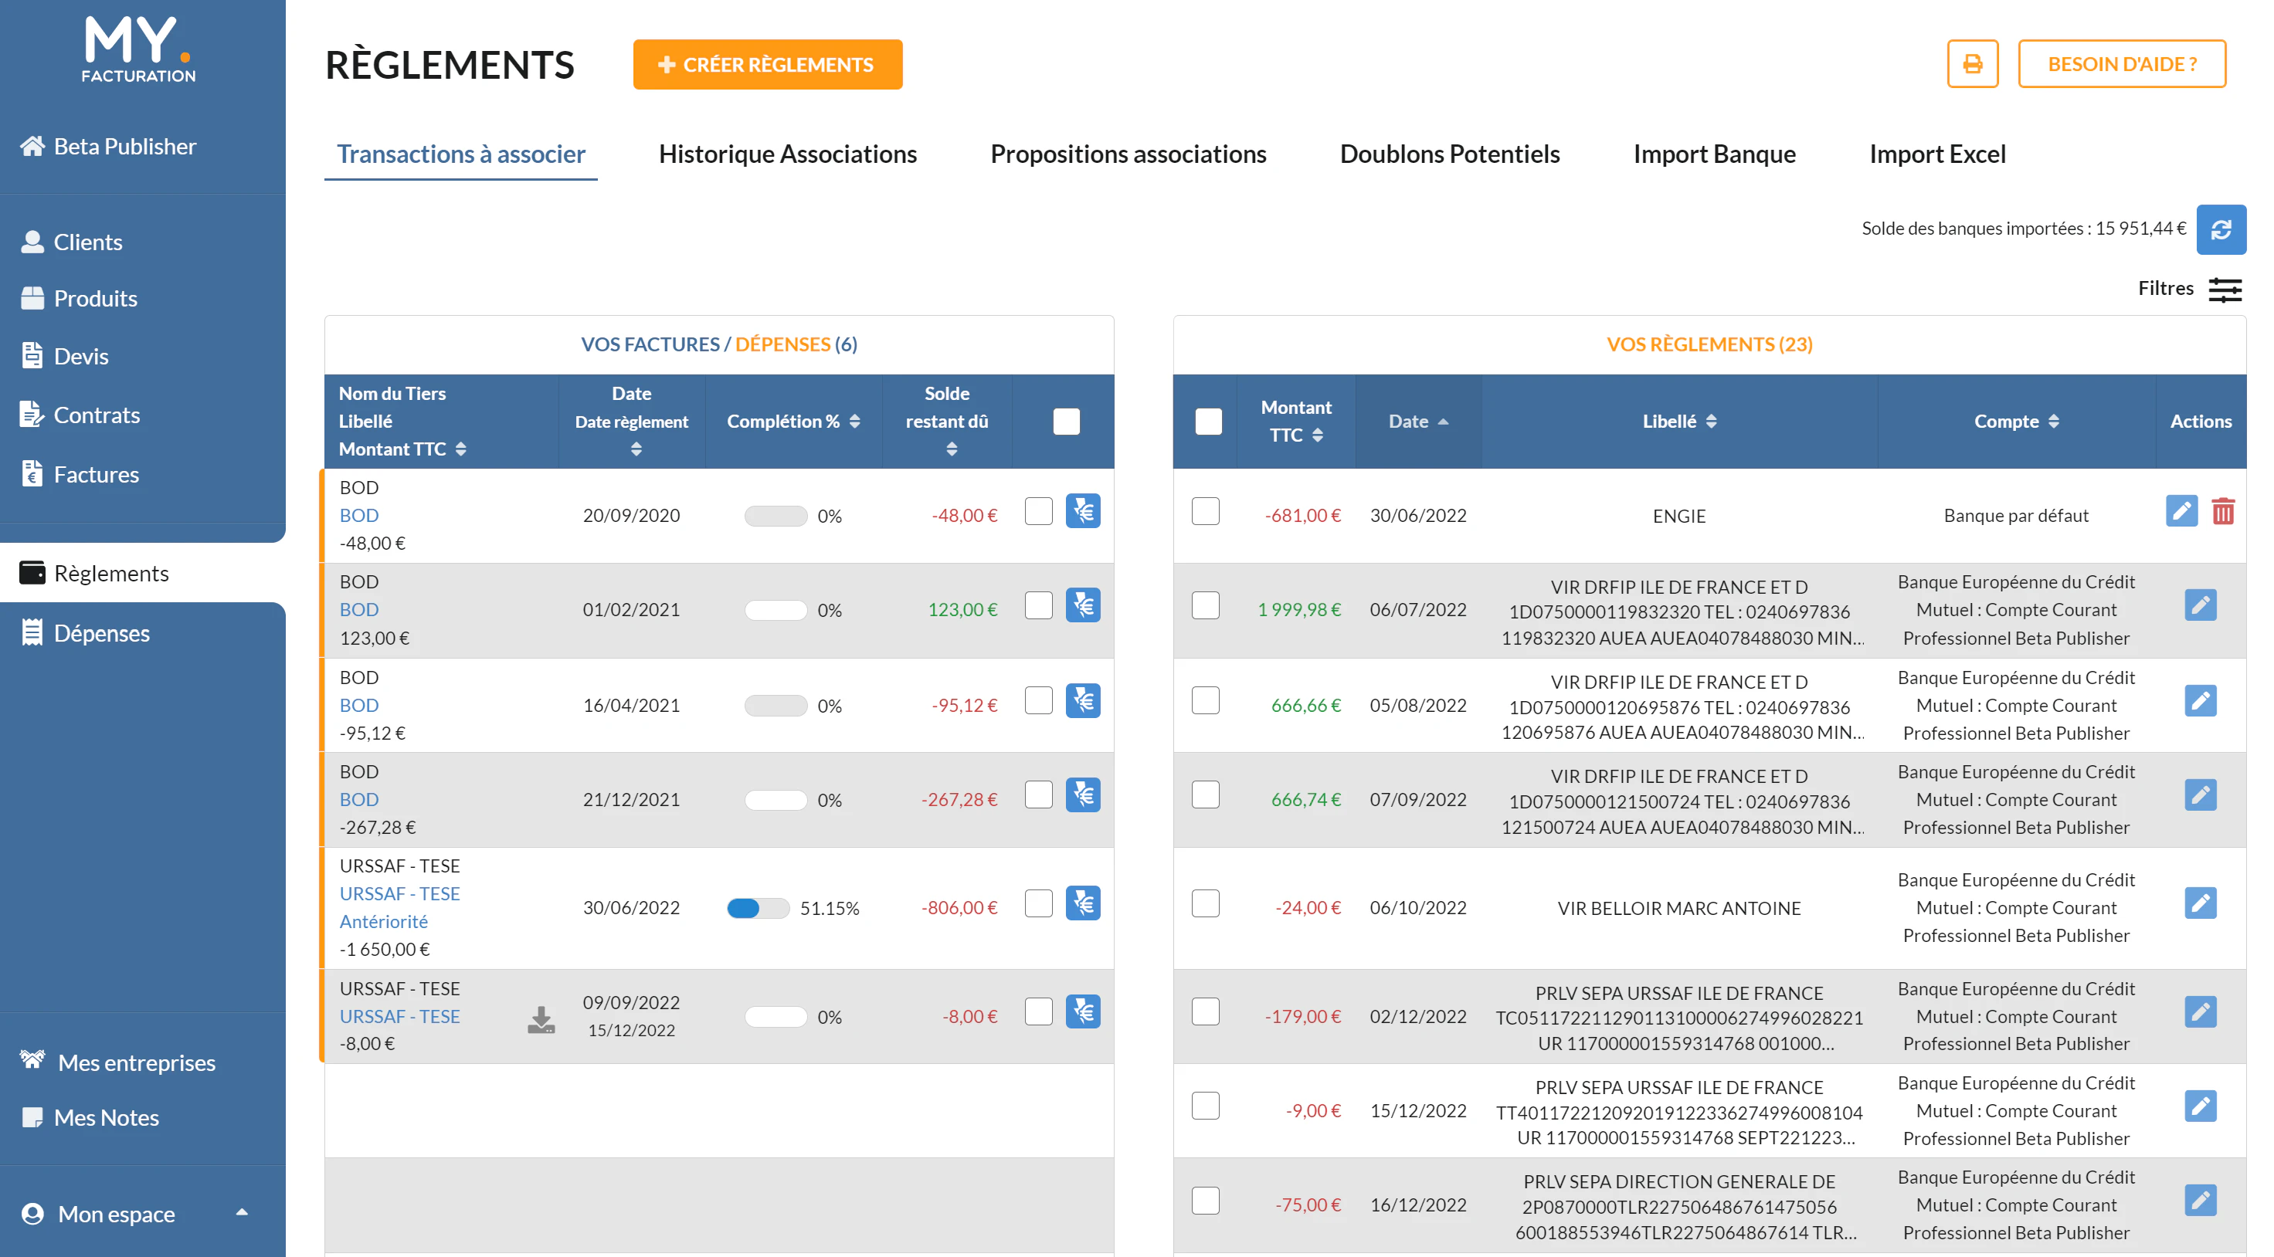The height and width of the screenshot is (1257, 2274).
Task: Download the URSSAF - TESE attachment
Action: (x=541, y=1019)
